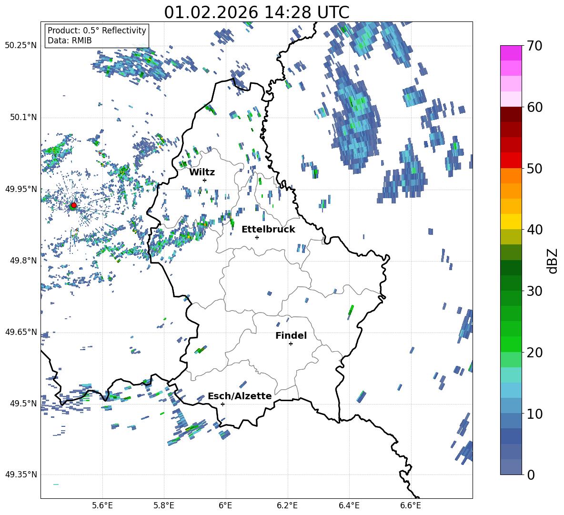Pick the orange colorbar swatch below 50

511,175
